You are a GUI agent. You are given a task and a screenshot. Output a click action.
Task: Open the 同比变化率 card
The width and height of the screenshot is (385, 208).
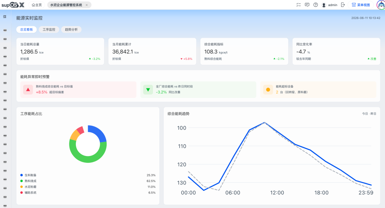(x=337, y=51)
